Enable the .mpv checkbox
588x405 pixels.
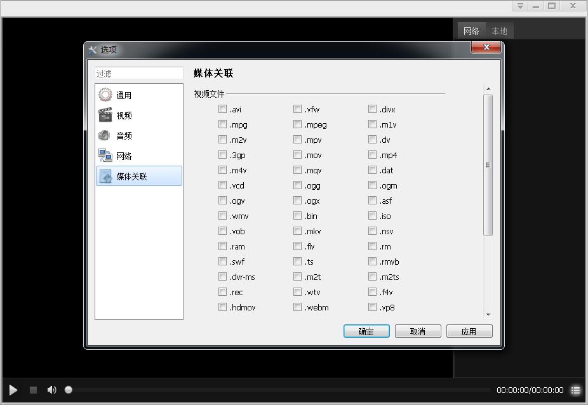297,140
